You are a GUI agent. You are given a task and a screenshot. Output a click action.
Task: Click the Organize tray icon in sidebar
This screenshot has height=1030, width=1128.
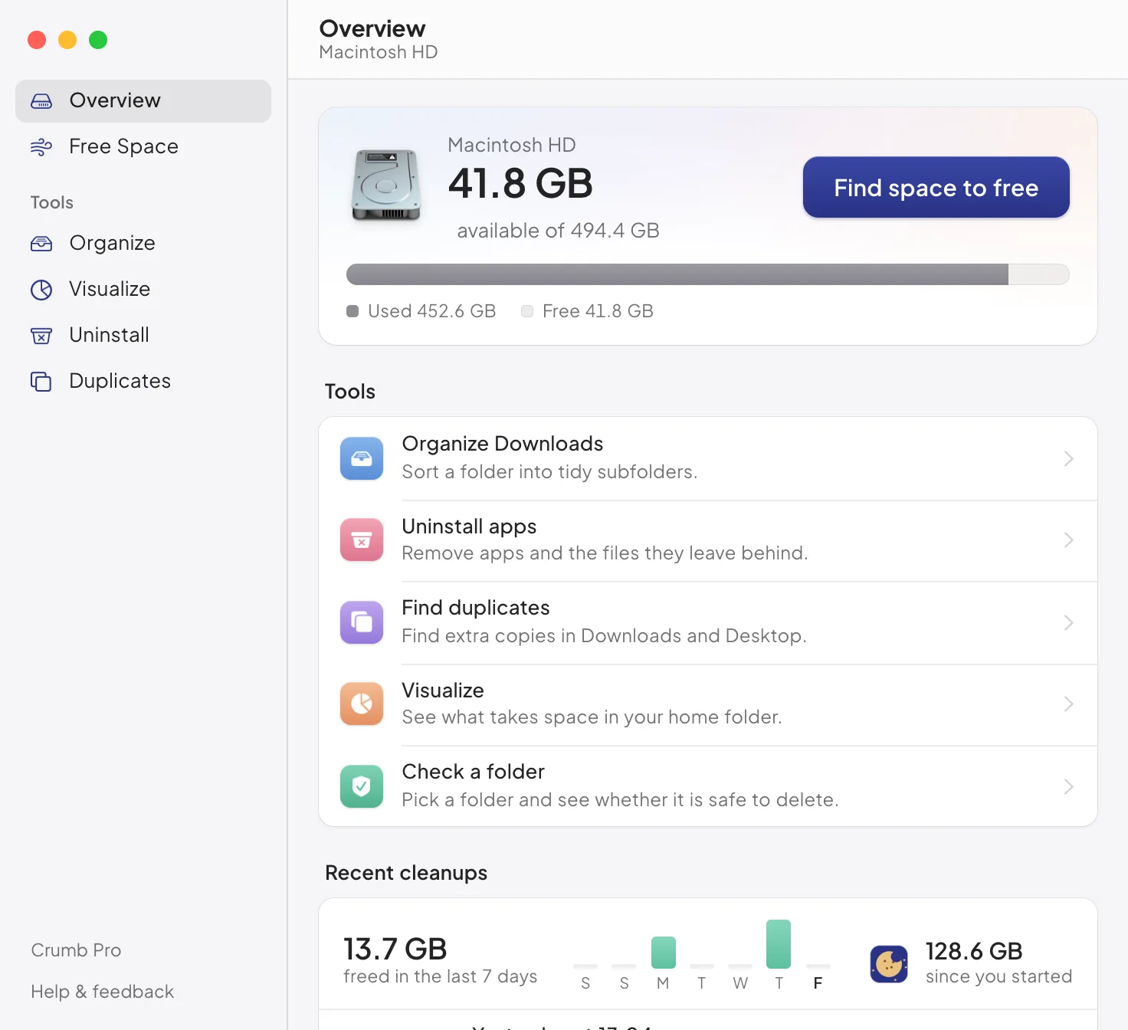41,244
